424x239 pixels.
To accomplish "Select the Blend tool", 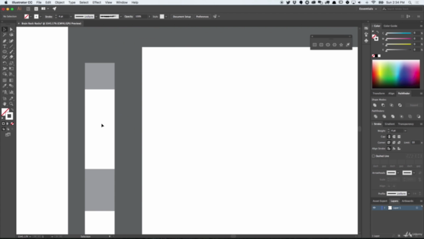I will pos(11,86).
